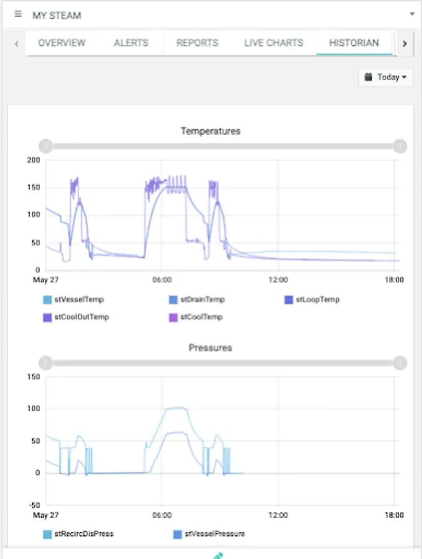Switch to the Alerts tab
The width and height of the screenshot is (422, 559).
(x=131, y=43)
